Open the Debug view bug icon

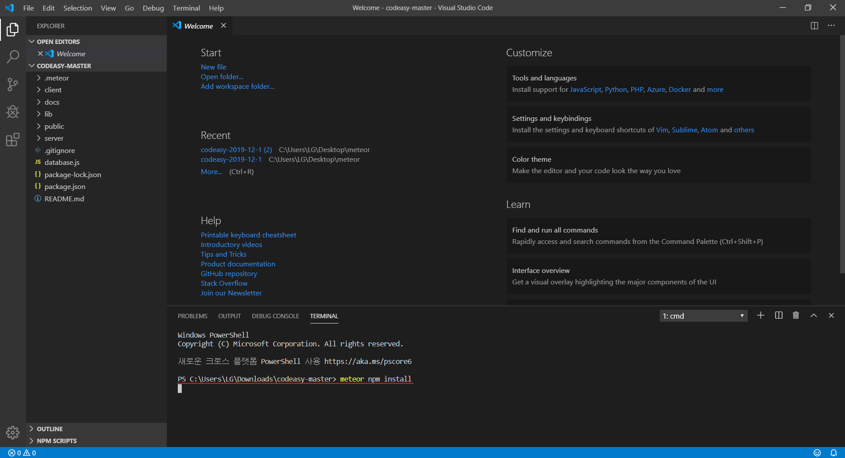(x=13, y=112)
